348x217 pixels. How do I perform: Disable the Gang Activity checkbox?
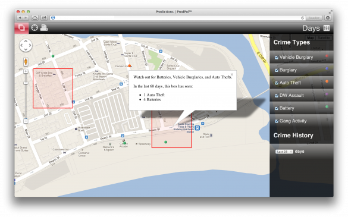[x=277, y=121]
